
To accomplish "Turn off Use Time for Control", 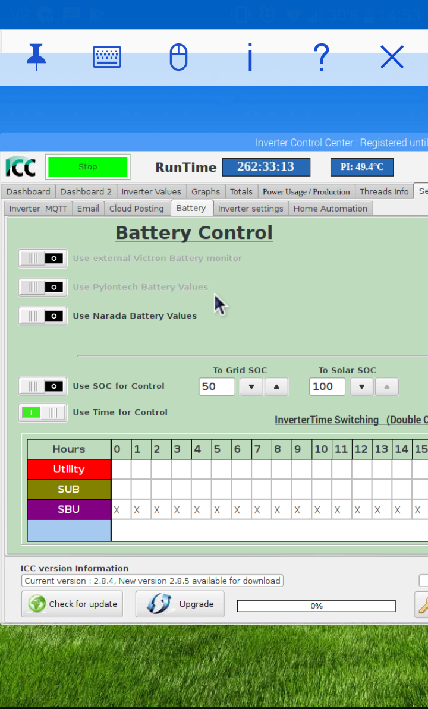I will (x=43, y=412).
